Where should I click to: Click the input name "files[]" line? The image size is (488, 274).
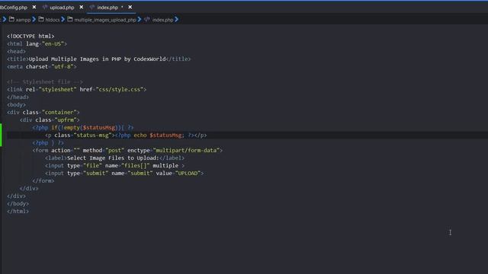click(115, 166)
